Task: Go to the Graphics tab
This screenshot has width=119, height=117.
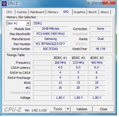Action: click(x=79, y=12)
